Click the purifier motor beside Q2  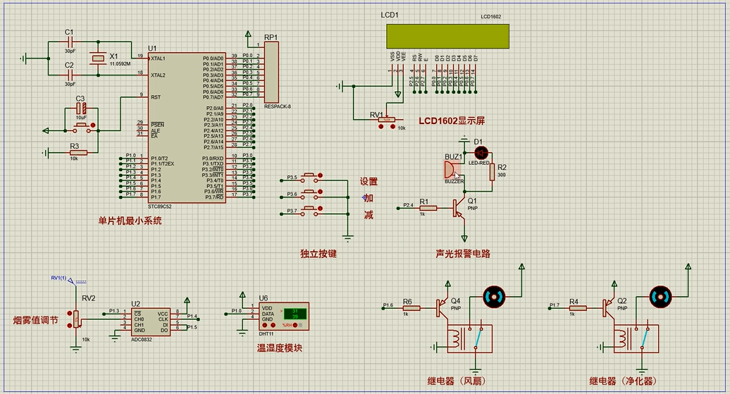click(x=660, y=295)
